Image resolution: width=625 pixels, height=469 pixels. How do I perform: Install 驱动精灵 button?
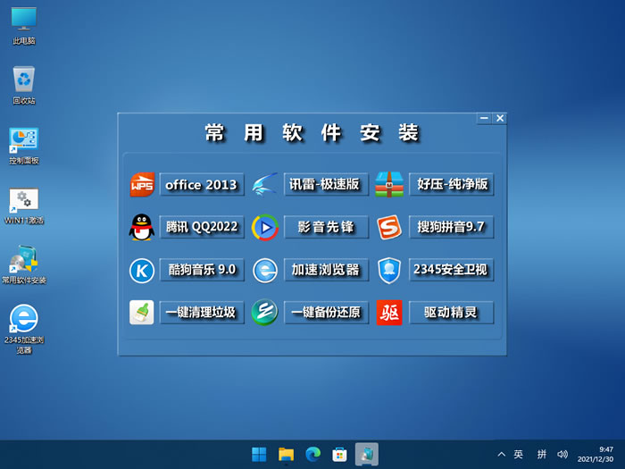452,313
